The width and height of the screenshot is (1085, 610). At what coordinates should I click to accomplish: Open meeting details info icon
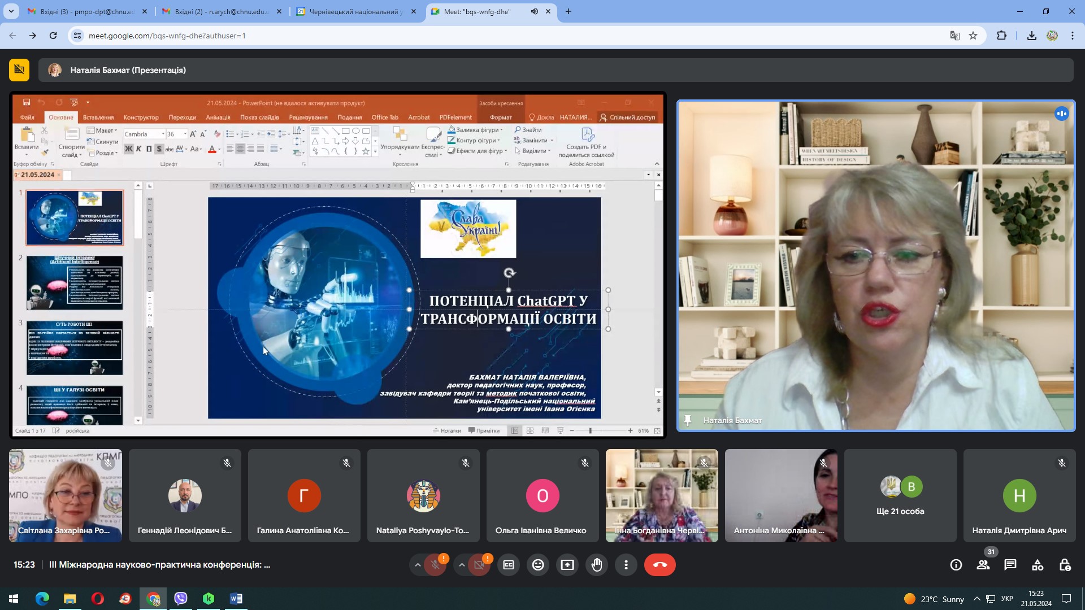pyautogui.click(x=956, y=565)
